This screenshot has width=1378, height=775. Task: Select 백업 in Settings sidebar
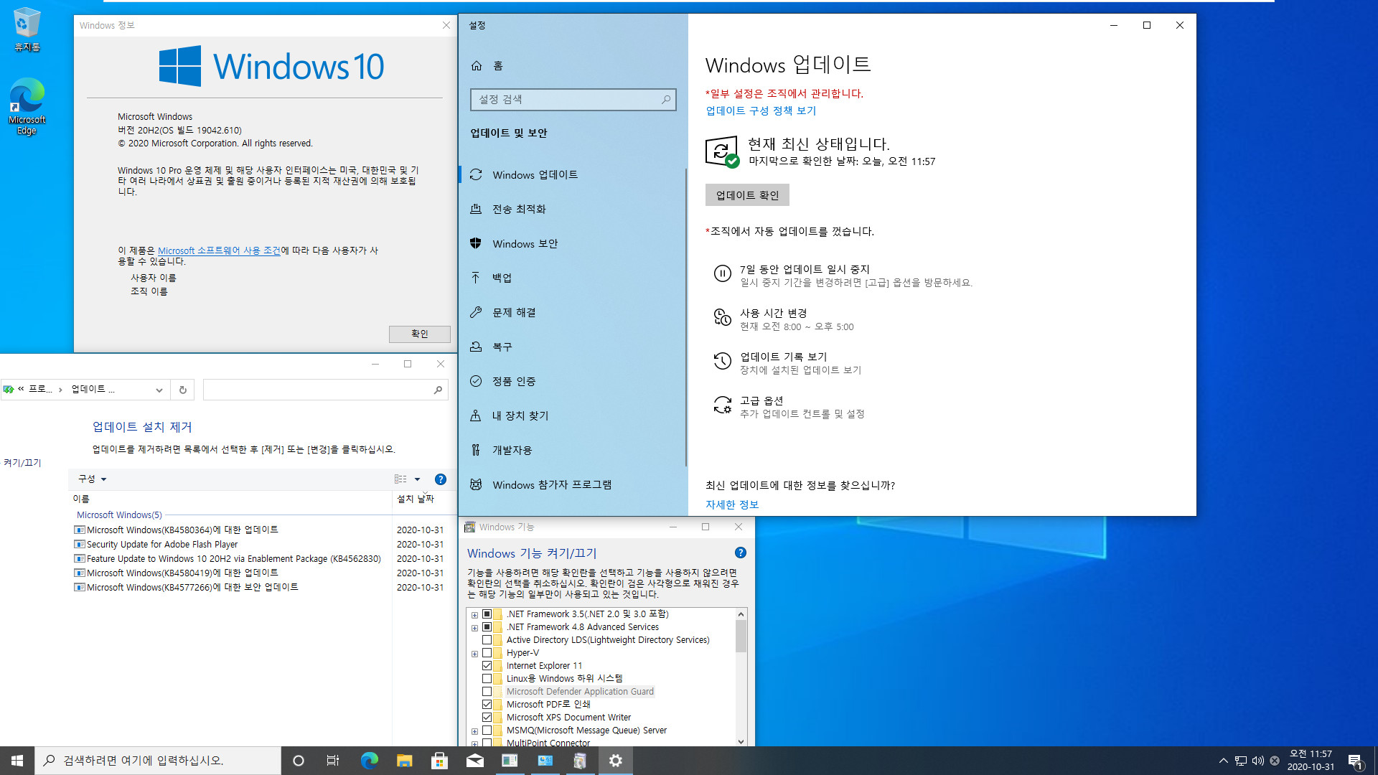click(x=572, y=278)
